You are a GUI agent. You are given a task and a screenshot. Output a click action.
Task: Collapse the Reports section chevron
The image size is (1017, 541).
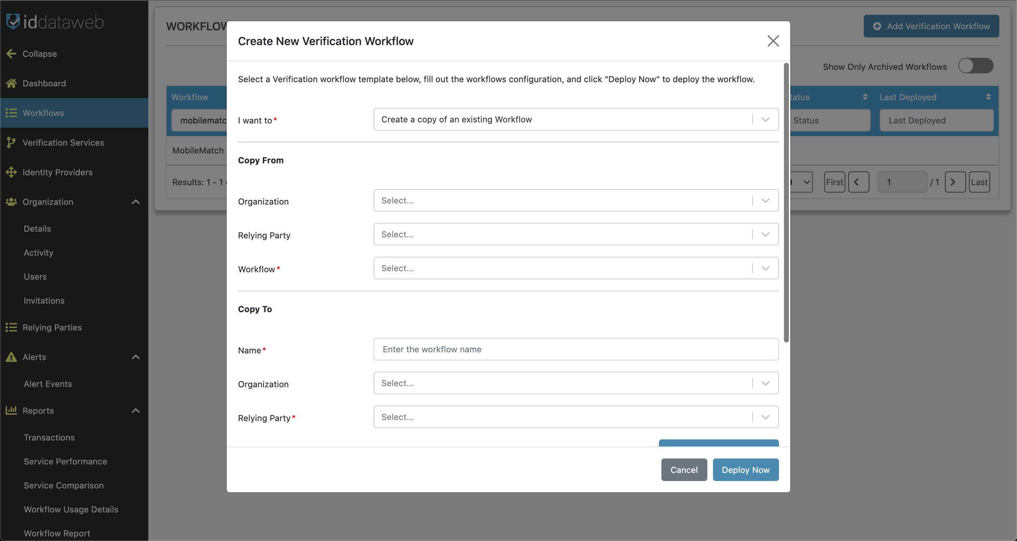click(135, 411)
